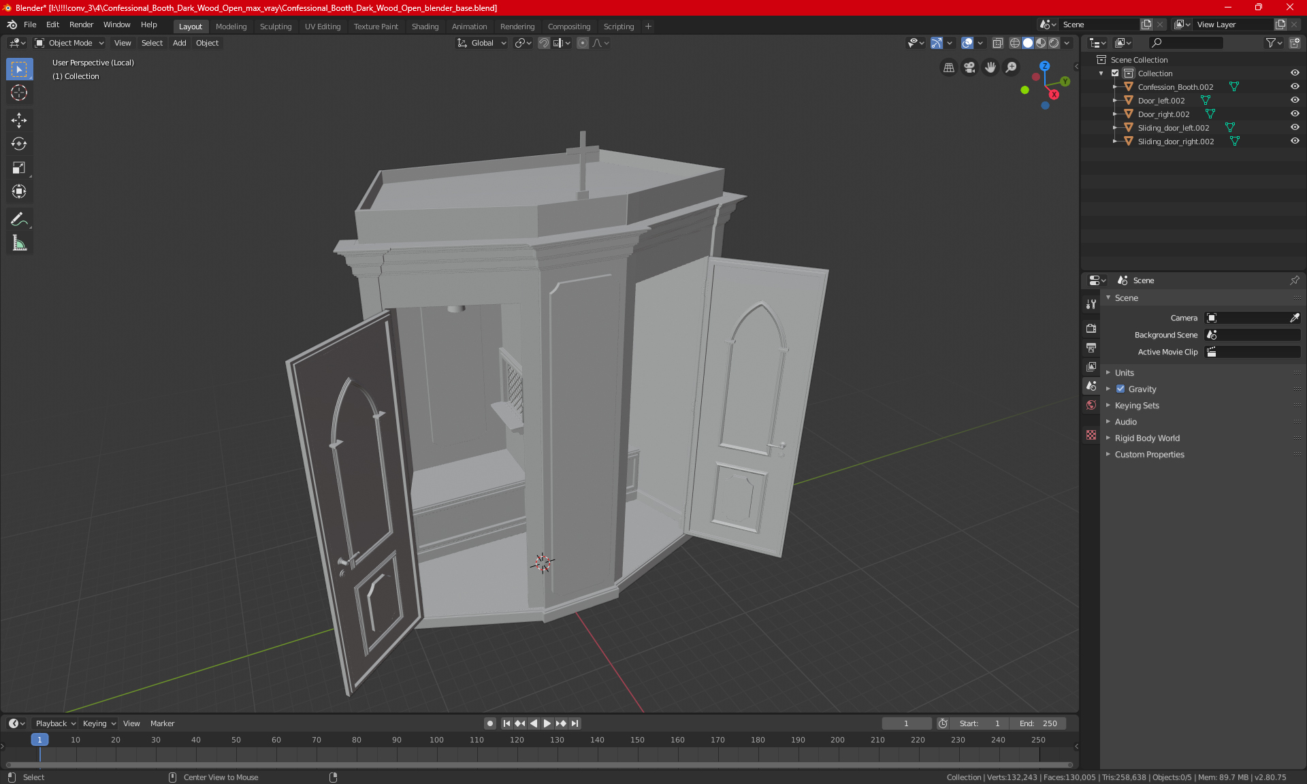Viewport: 1307px width, 784px height.
Task: Open the Global orientation dropdown
Action: tap(482, 43)
